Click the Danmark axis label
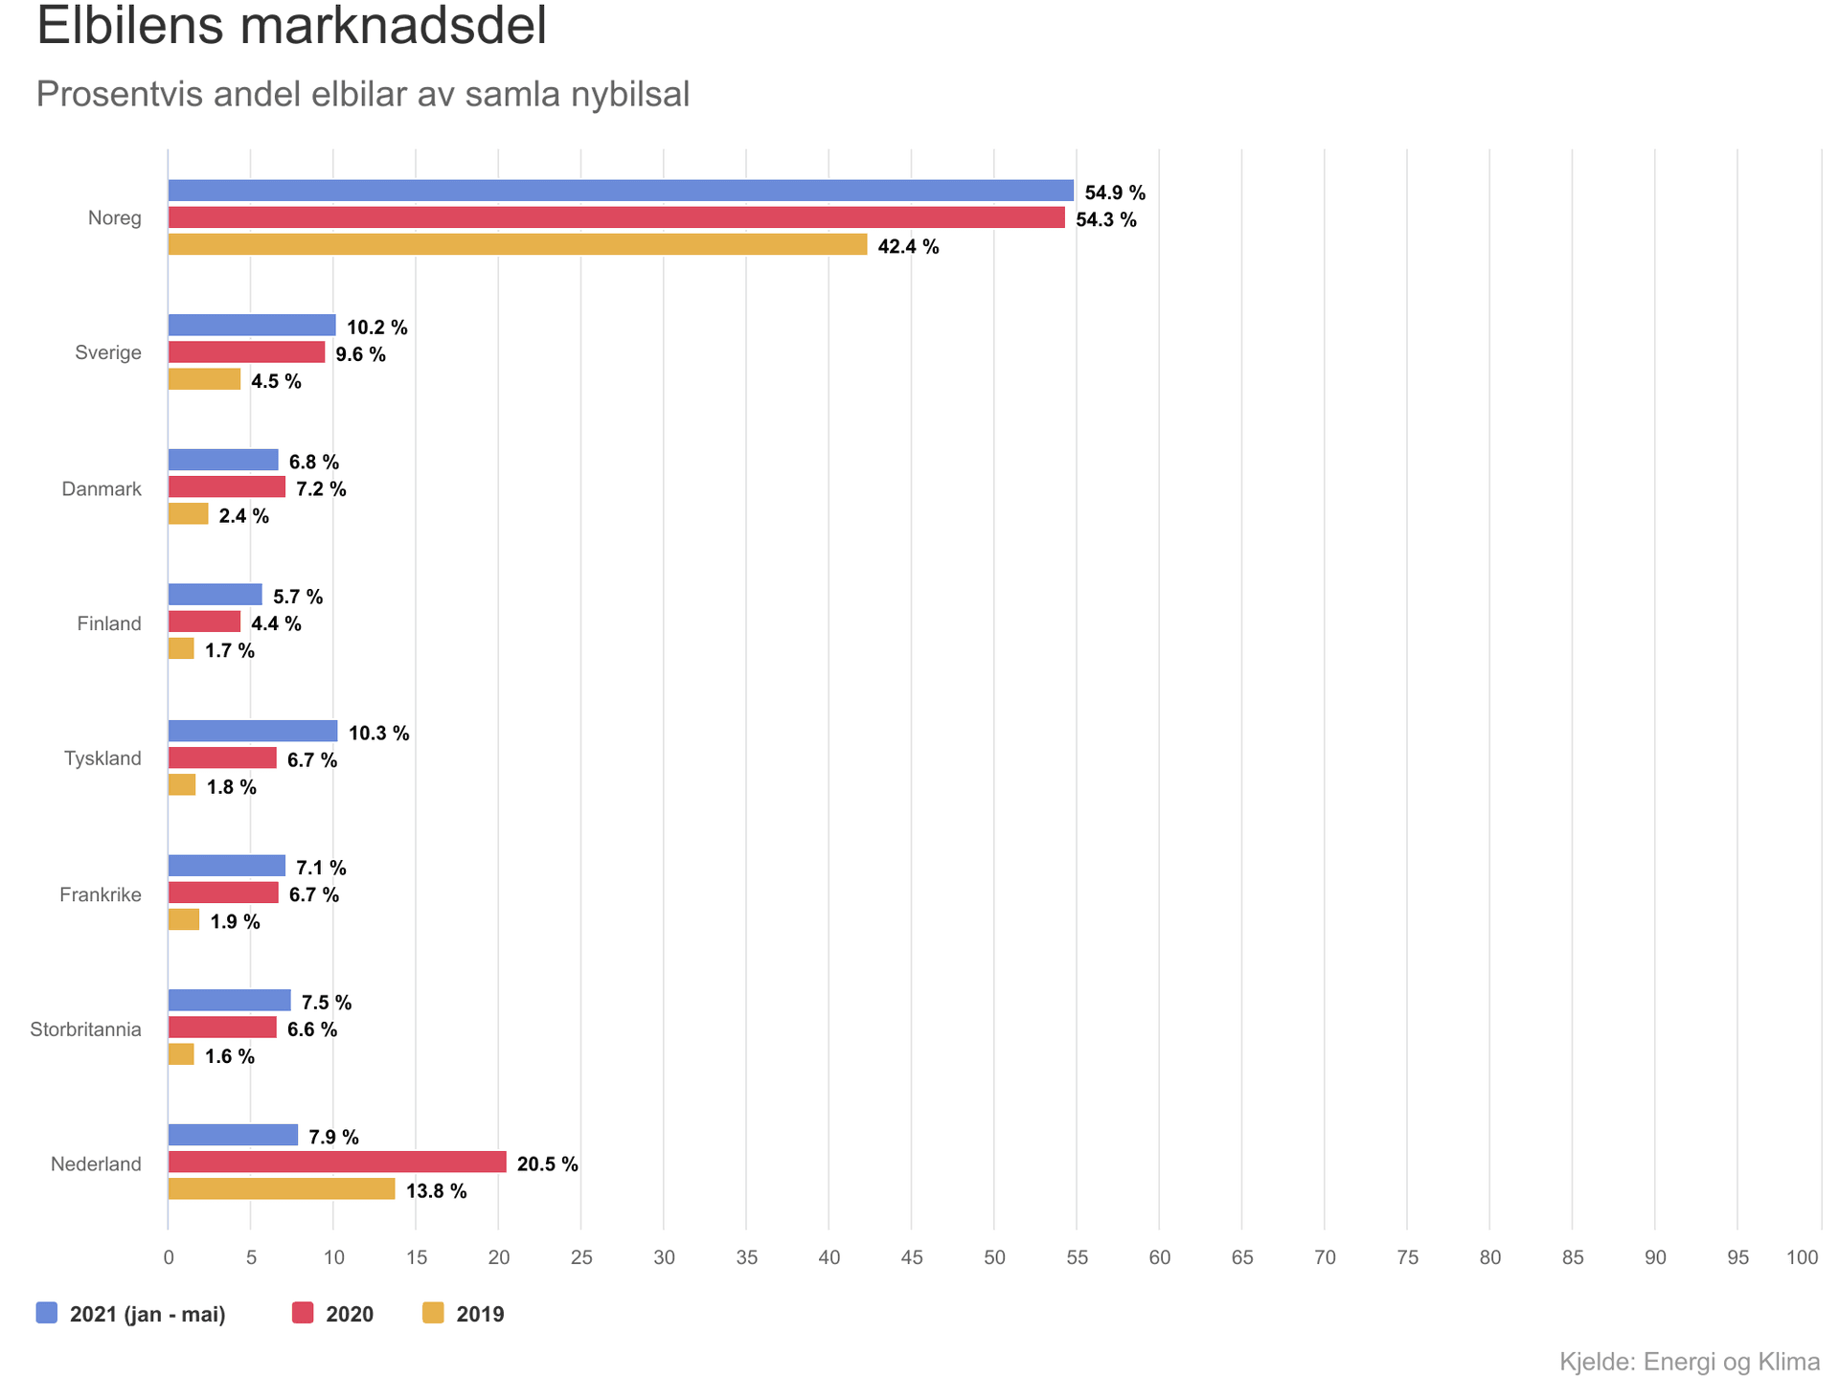 pyautogui.click(x=102, y=489)
